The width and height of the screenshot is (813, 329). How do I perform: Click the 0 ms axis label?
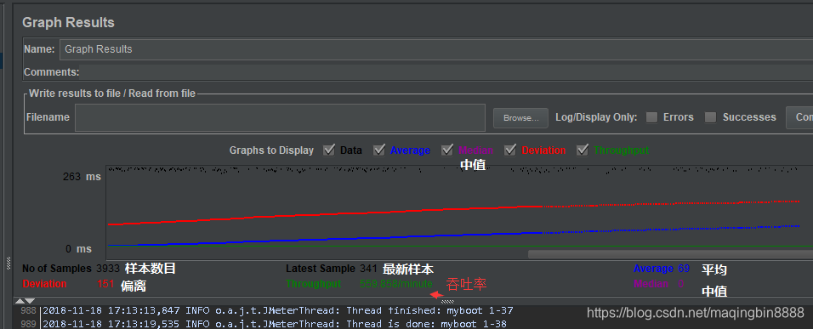79,249
